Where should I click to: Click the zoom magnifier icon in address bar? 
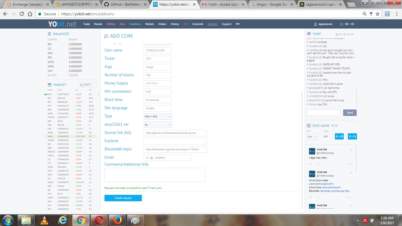tap(364, 14)
